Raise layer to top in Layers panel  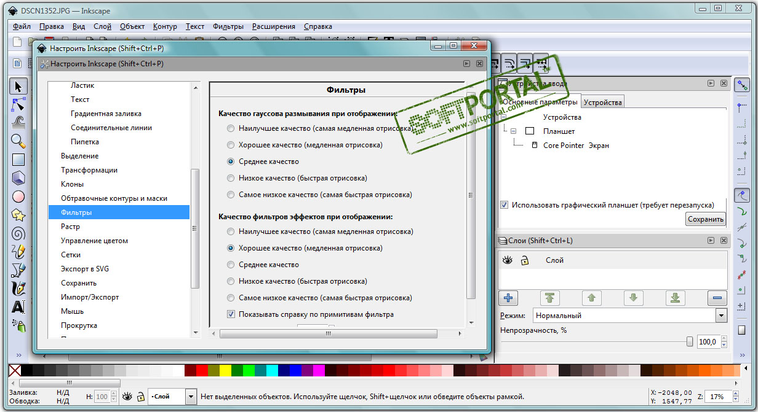[549, 298]
